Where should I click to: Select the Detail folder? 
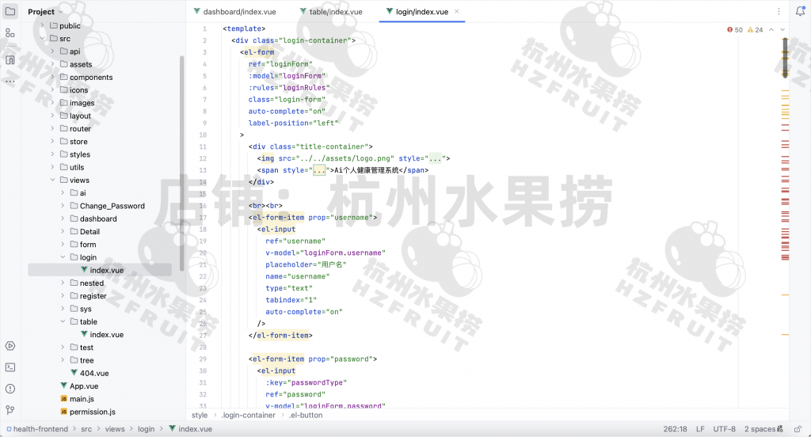click(89, 232)
